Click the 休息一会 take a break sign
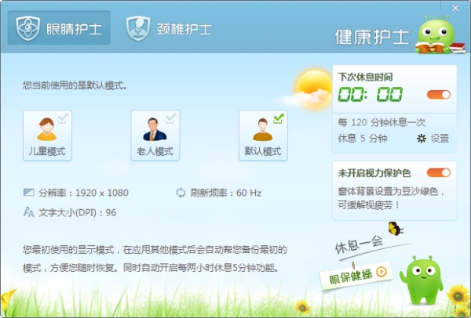 tap(360, 245)
